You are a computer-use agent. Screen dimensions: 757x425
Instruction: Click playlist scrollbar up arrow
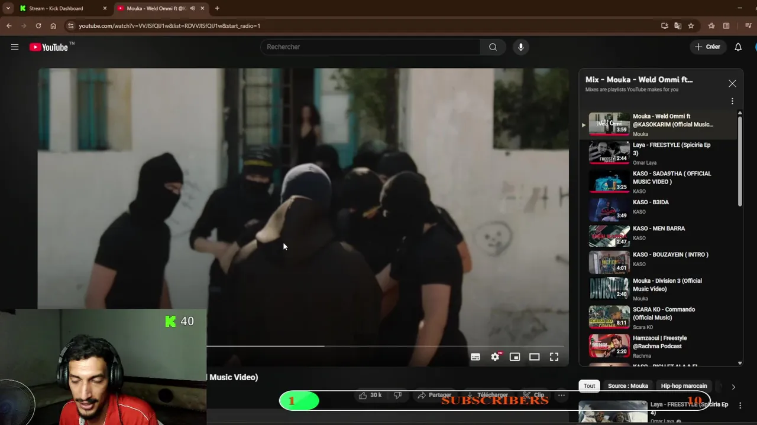740,113
